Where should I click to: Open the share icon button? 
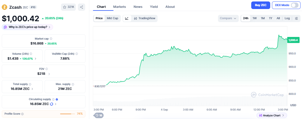81,7
